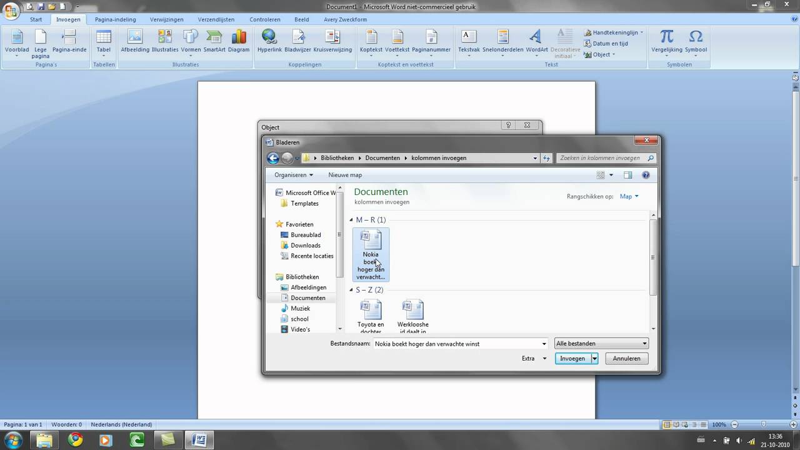Select the Nokia boekt file thumbnail
The width and height of the screenshot is (800, 450).
(371, 254)
